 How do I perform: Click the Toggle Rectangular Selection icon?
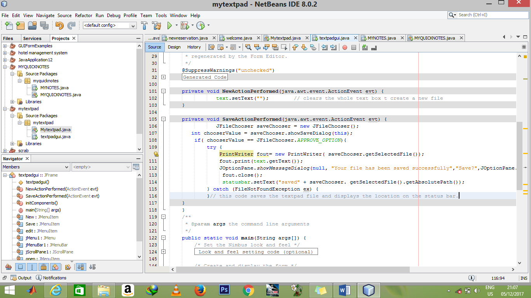[x=284, y=47]
